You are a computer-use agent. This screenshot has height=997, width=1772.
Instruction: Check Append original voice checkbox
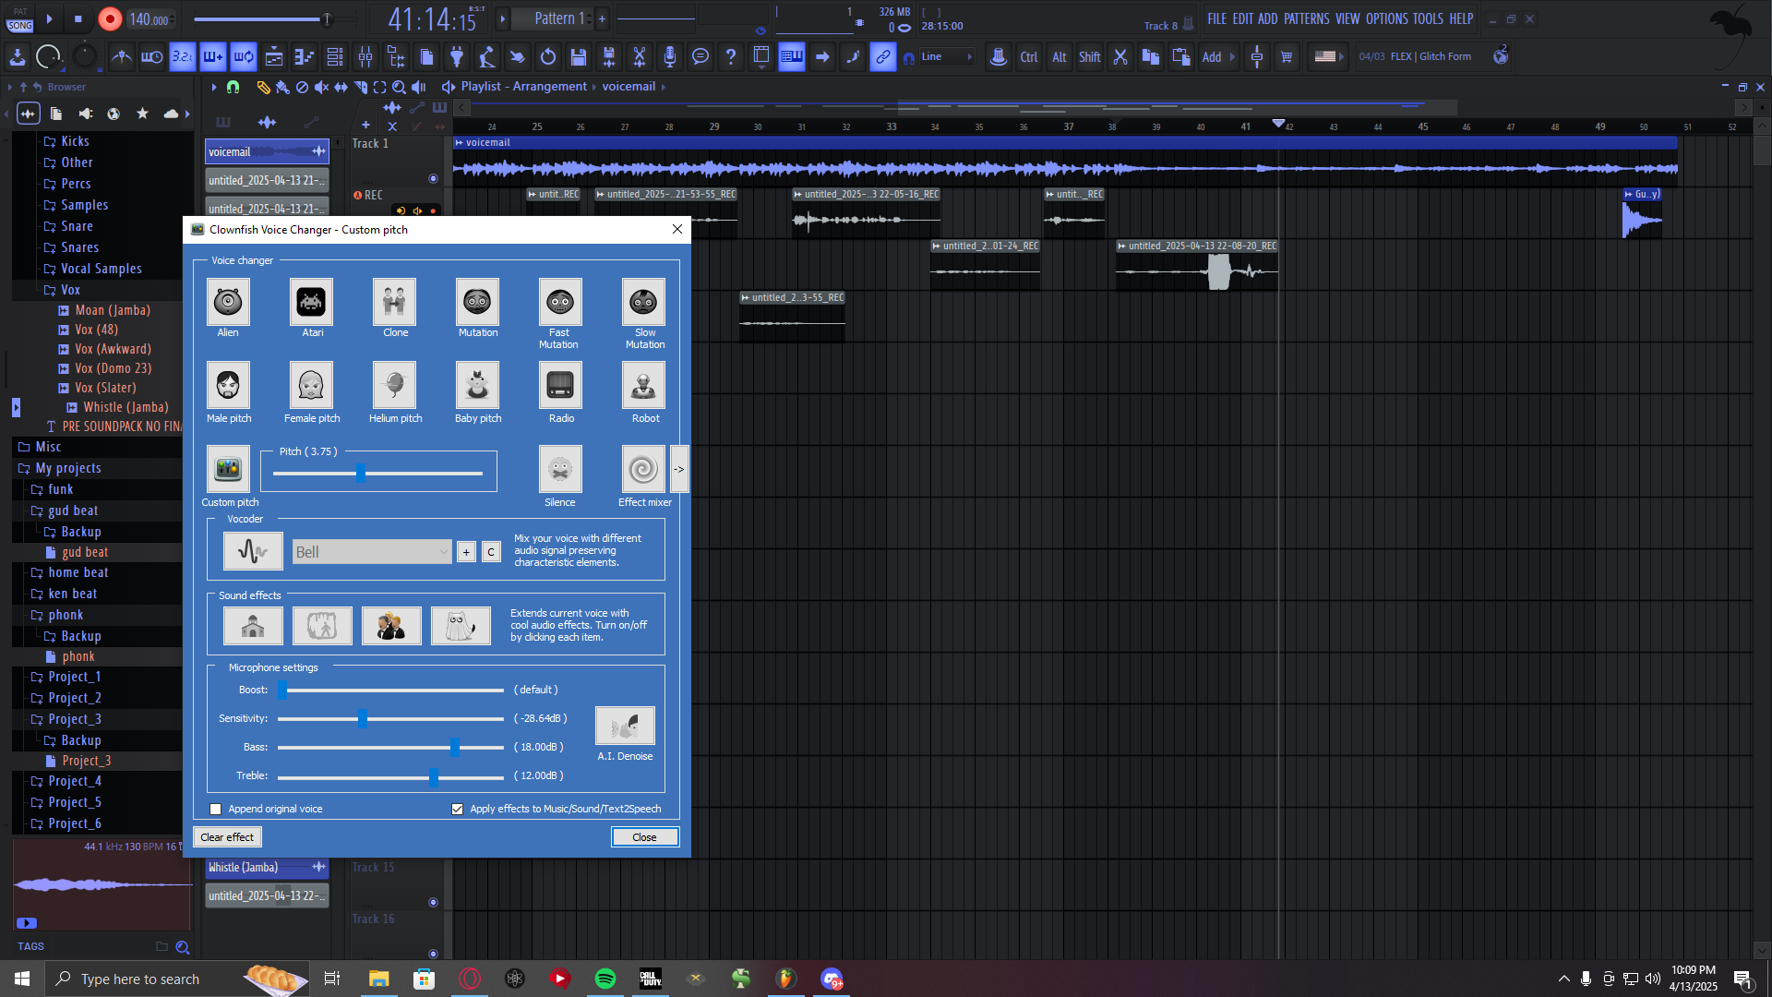tap(216, 810)
